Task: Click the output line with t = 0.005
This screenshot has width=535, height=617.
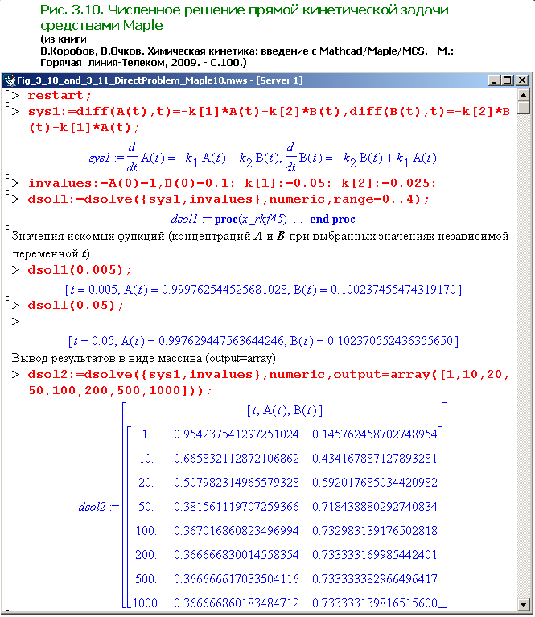Action: pyautogui.click(x=263, y=290)
